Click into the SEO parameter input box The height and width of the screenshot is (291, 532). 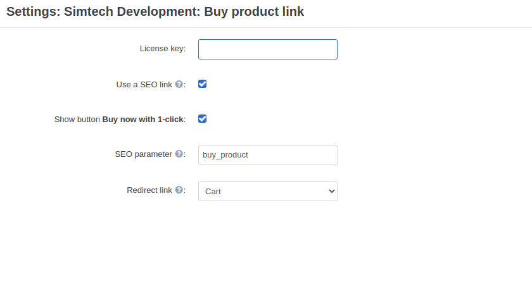pyautogui.click(x=268, y=155)
